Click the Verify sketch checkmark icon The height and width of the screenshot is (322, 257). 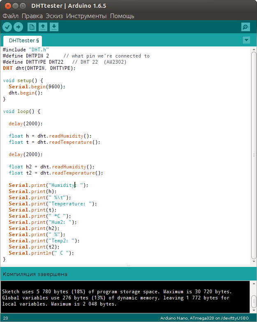click(x=7, y=27)
